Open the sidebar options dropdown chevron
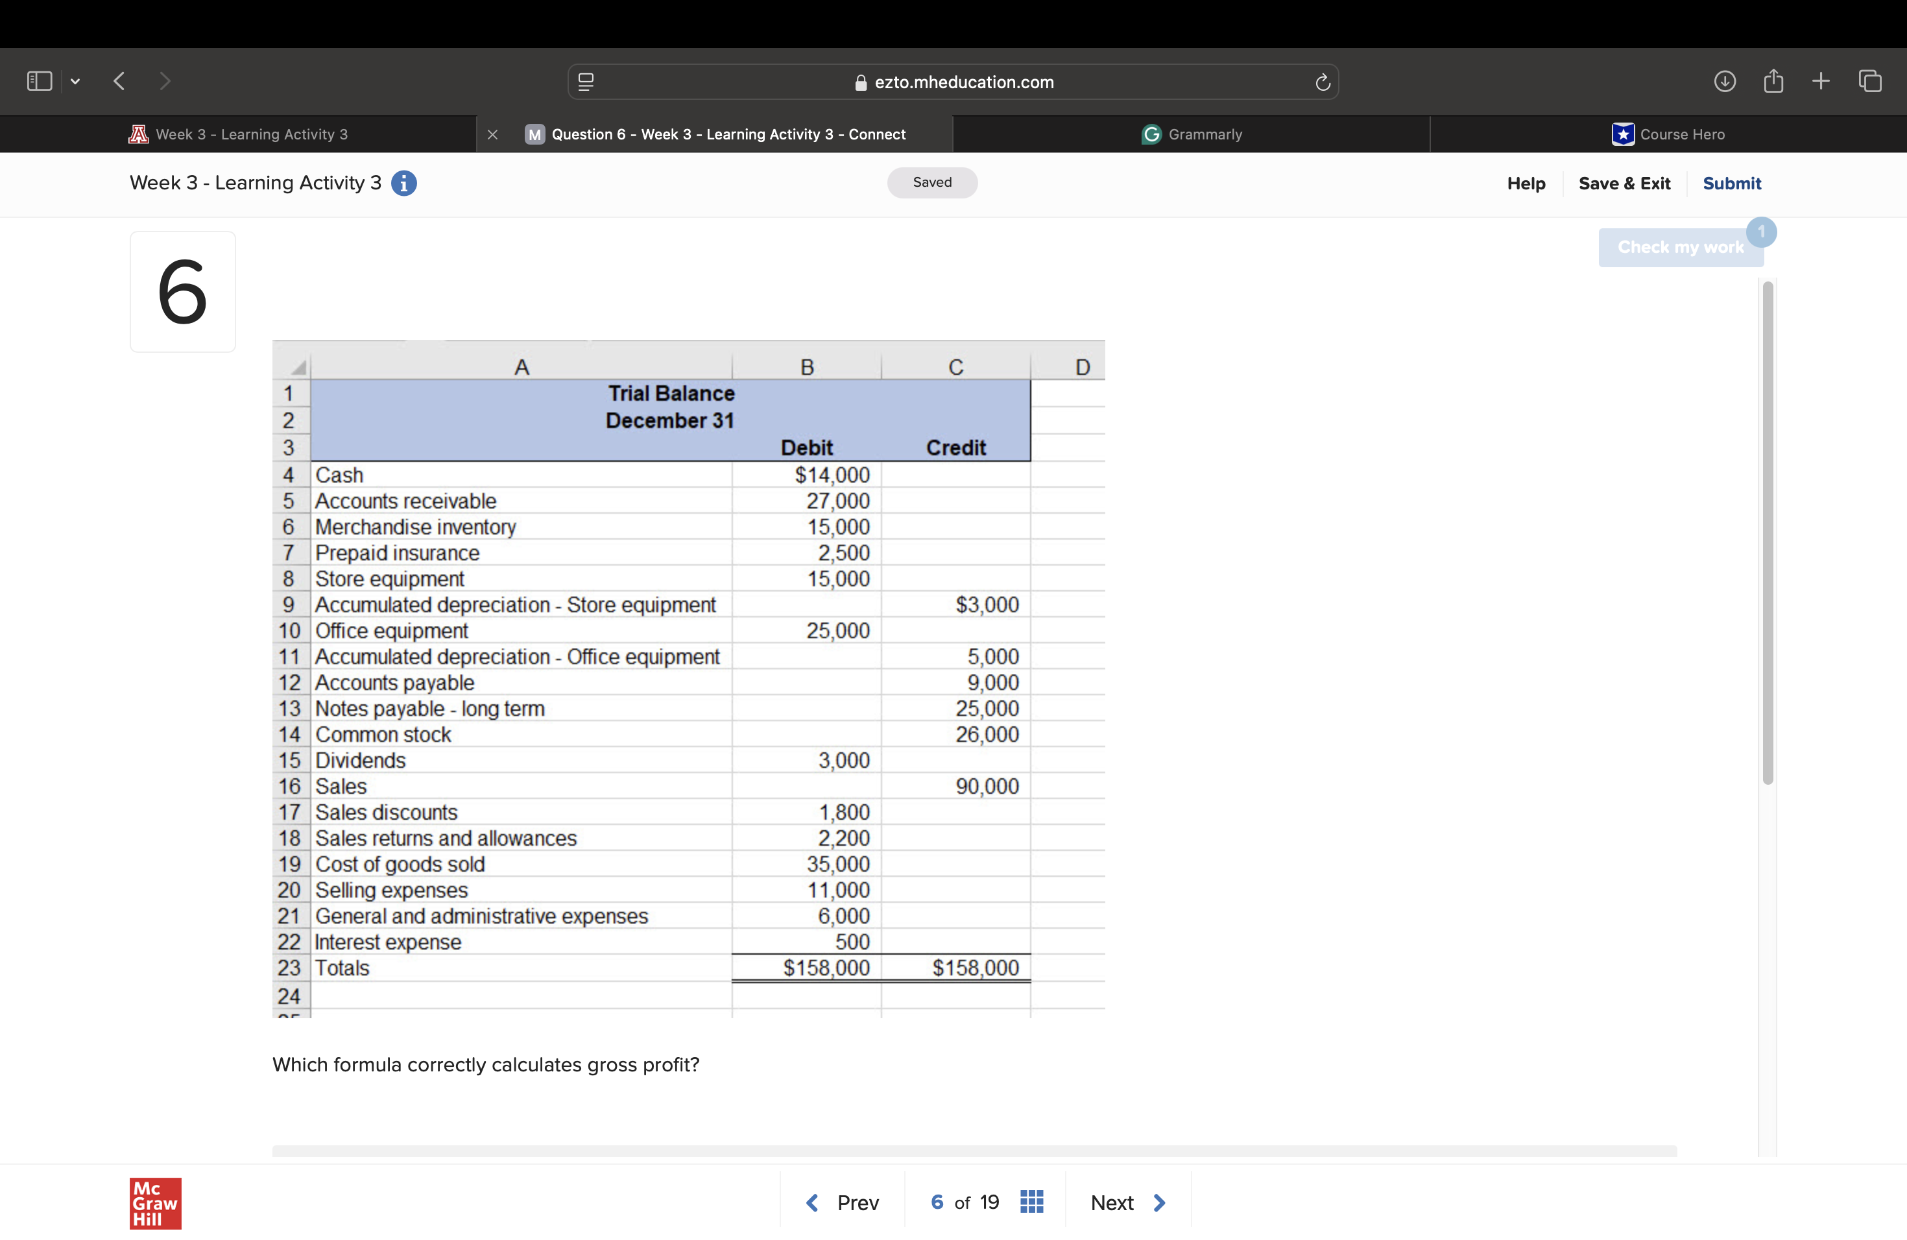Screen dimensions: 1907x1240 [75, 81]
